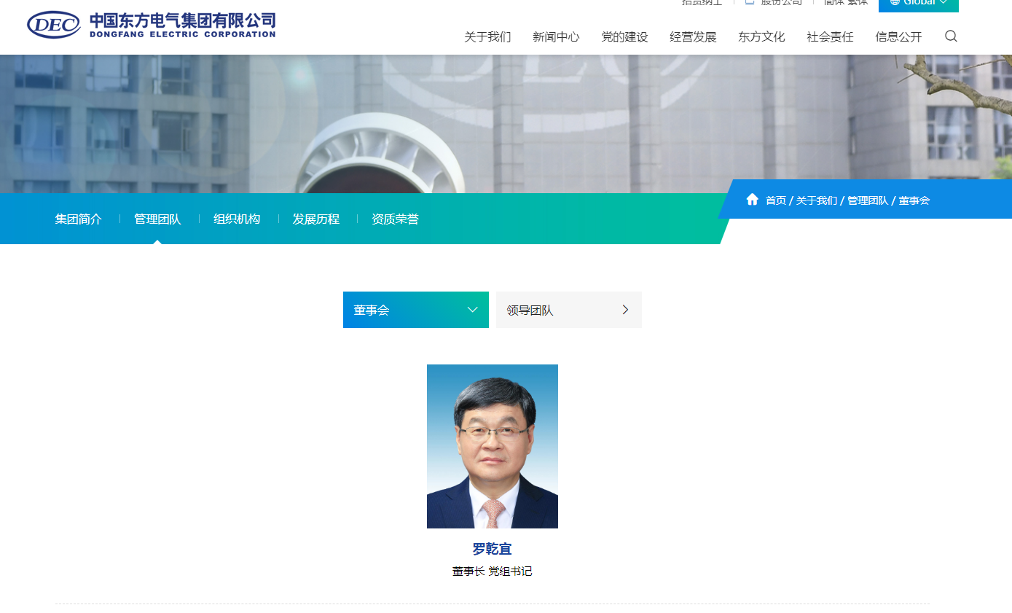1012x613 pixels.
Task: Open 关于我们 in main navigation
Action: pyautogui.click(x=487, y=37)
